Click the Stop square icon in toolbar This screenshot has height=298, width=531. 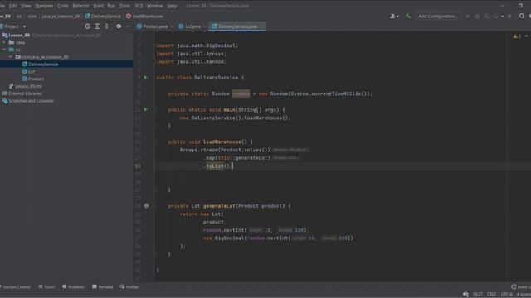click(x=509, y=17)
